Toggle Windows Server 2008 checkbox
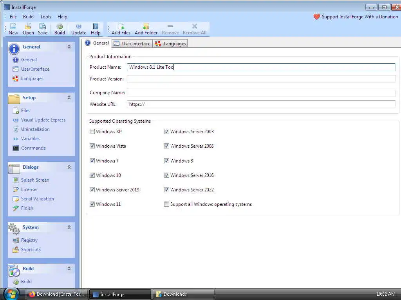Screen dimensions: 401x300 [x=166, y=146]
